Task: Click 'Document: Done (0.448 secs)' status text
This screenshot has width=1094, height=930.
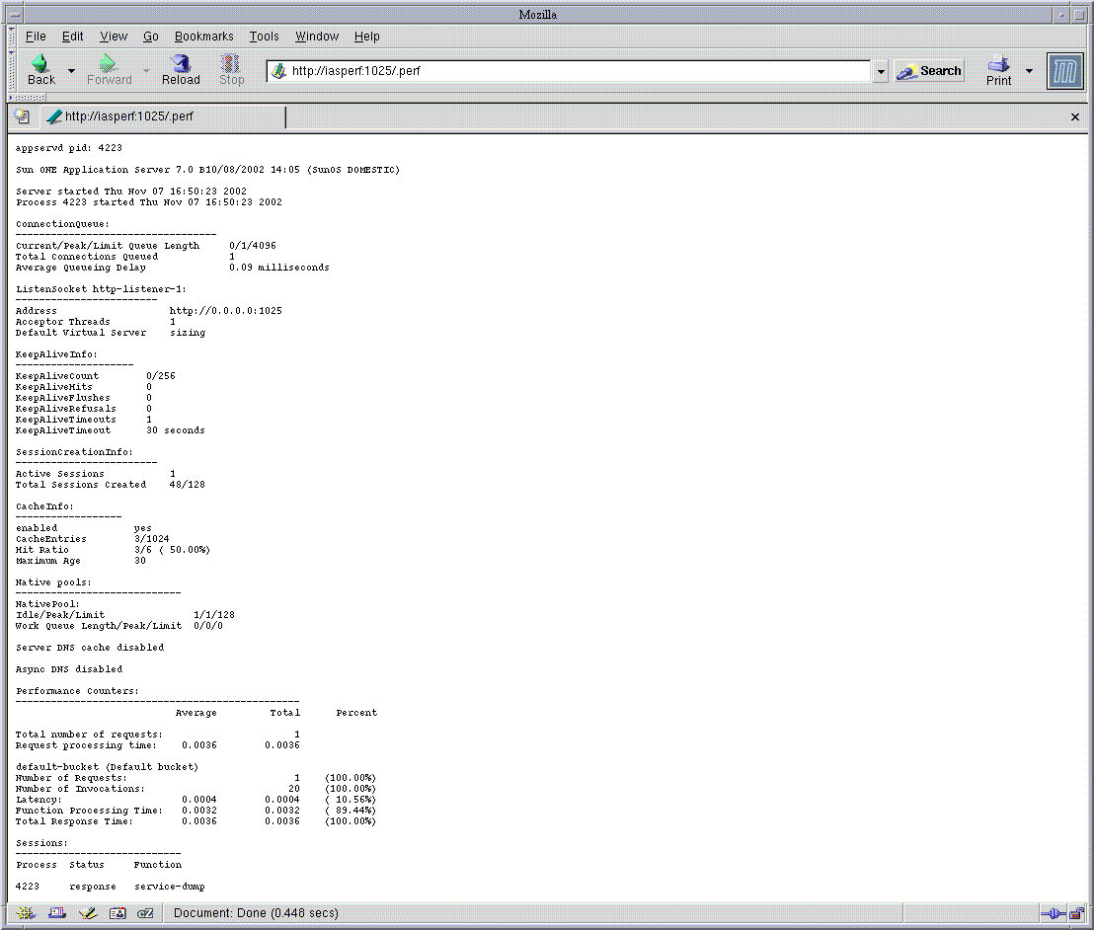Action: coord(256,912)
